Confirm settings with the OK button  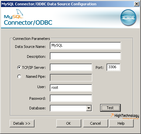[x=69, y=123]
